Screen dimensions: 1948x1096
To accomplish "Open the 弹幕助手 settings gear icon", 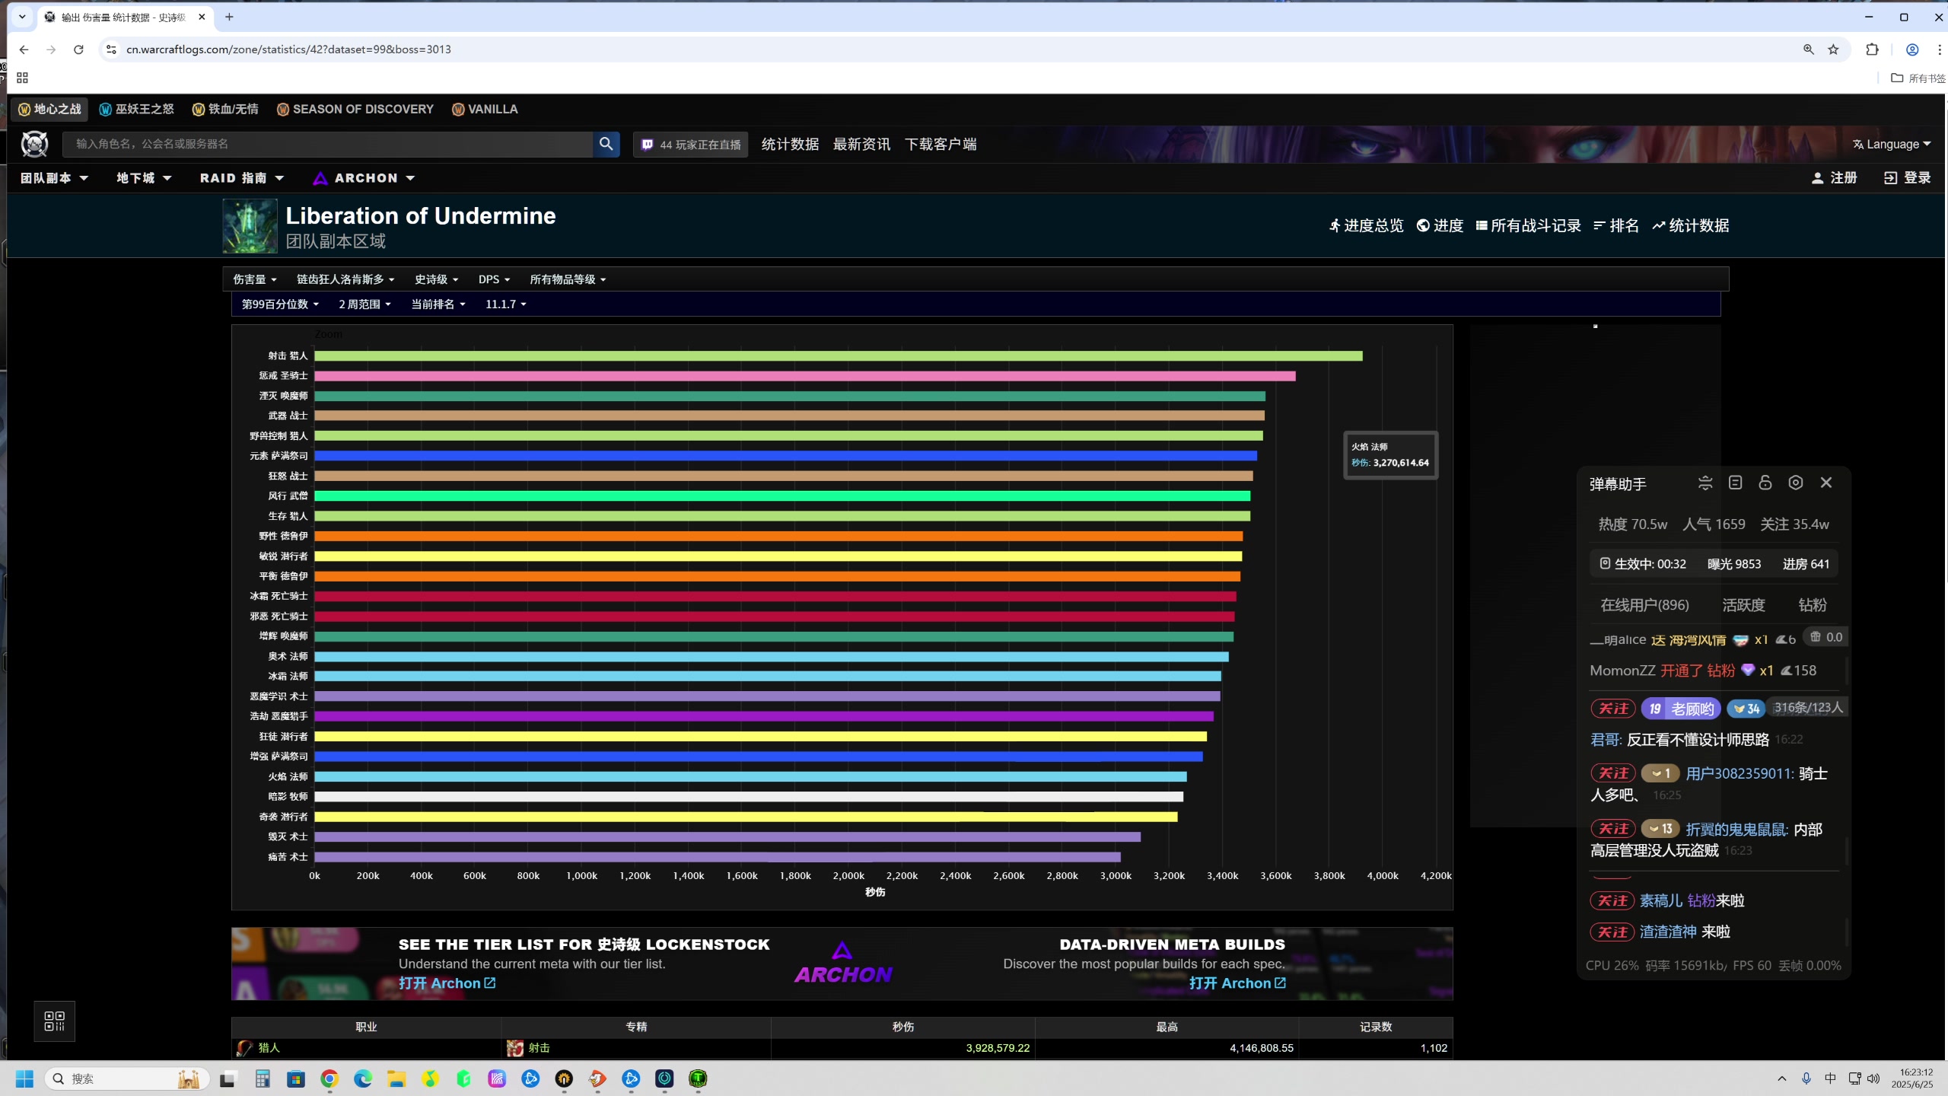I will click(x=1796, y=483).
